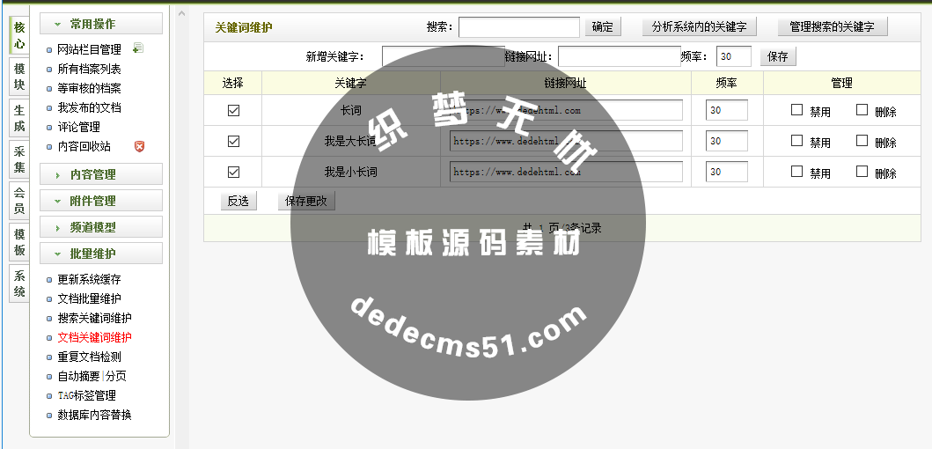Enable 删除 checkbox in the 长词 row
Image resolution: width=932 pixels, height=449 pixels.
coord(862,110)
